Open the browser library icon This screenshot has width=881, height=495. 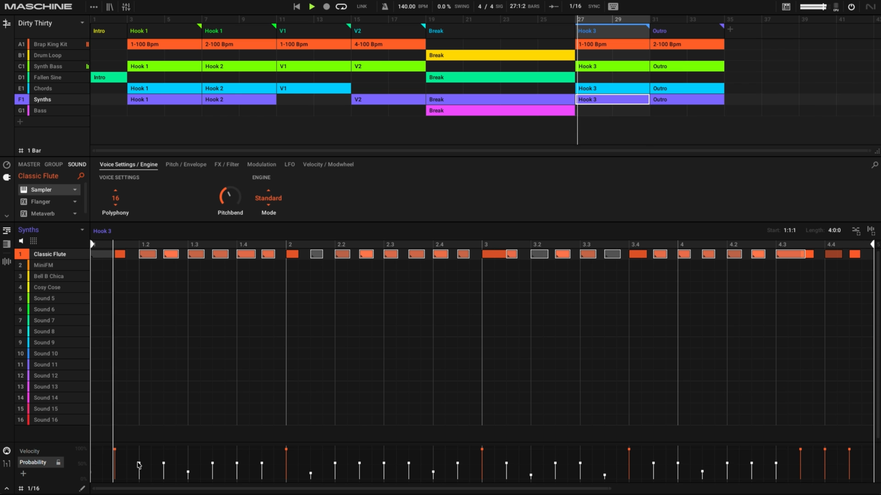109,7
